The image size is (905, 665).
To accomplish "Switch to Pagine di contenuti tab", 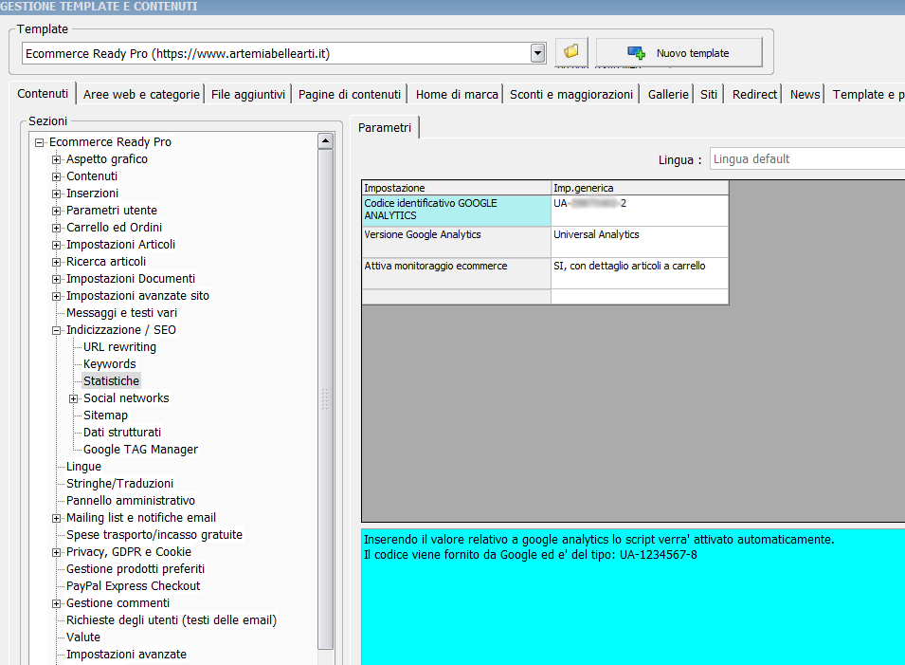I will point(349,94).
